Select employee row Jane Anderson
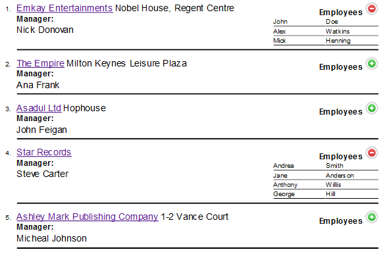The height and width of the screenshot is (256, 383). (x=326, y=176)
